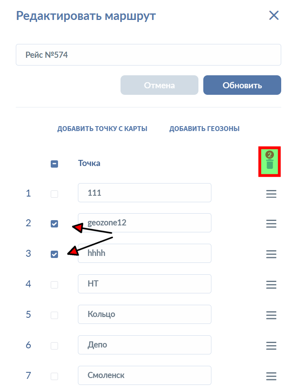Click the drag handle for Смоленск row
295x389 pixels.
(x=271, y=376)
